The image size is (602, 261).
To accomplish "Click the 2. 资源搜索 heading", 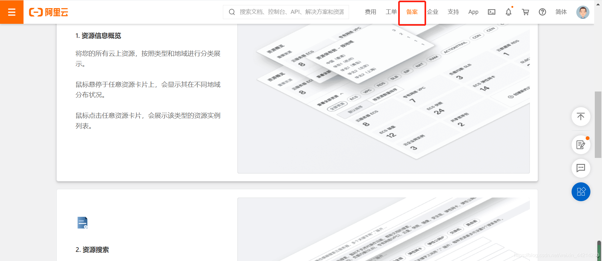I will coord(92,250).
